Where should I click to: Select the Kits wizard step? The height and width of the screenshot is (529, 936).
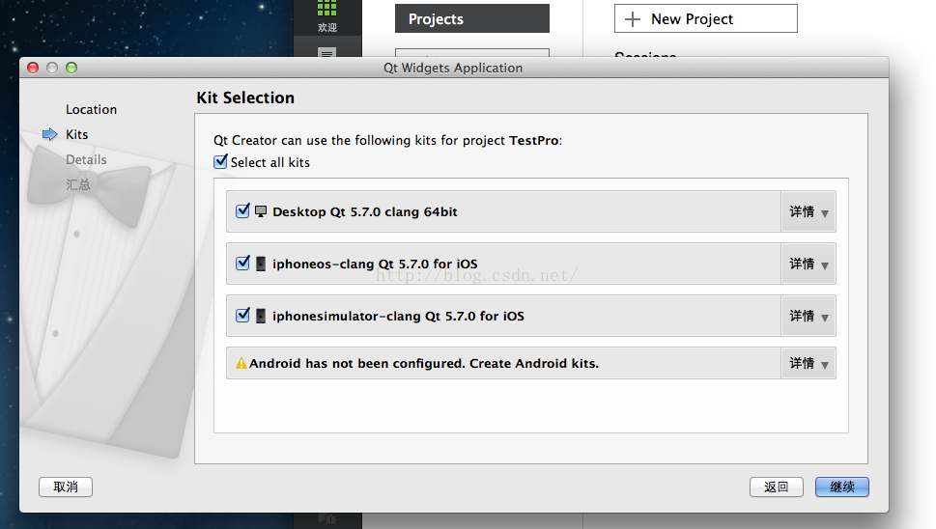[77, 134]
